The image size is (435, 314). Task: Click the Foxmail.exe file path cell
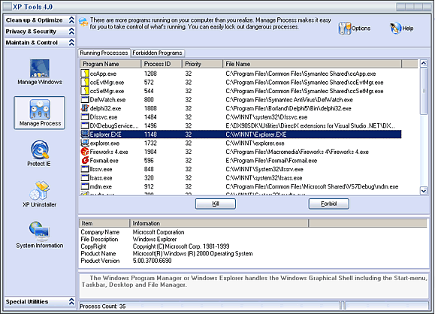(271, 161)
